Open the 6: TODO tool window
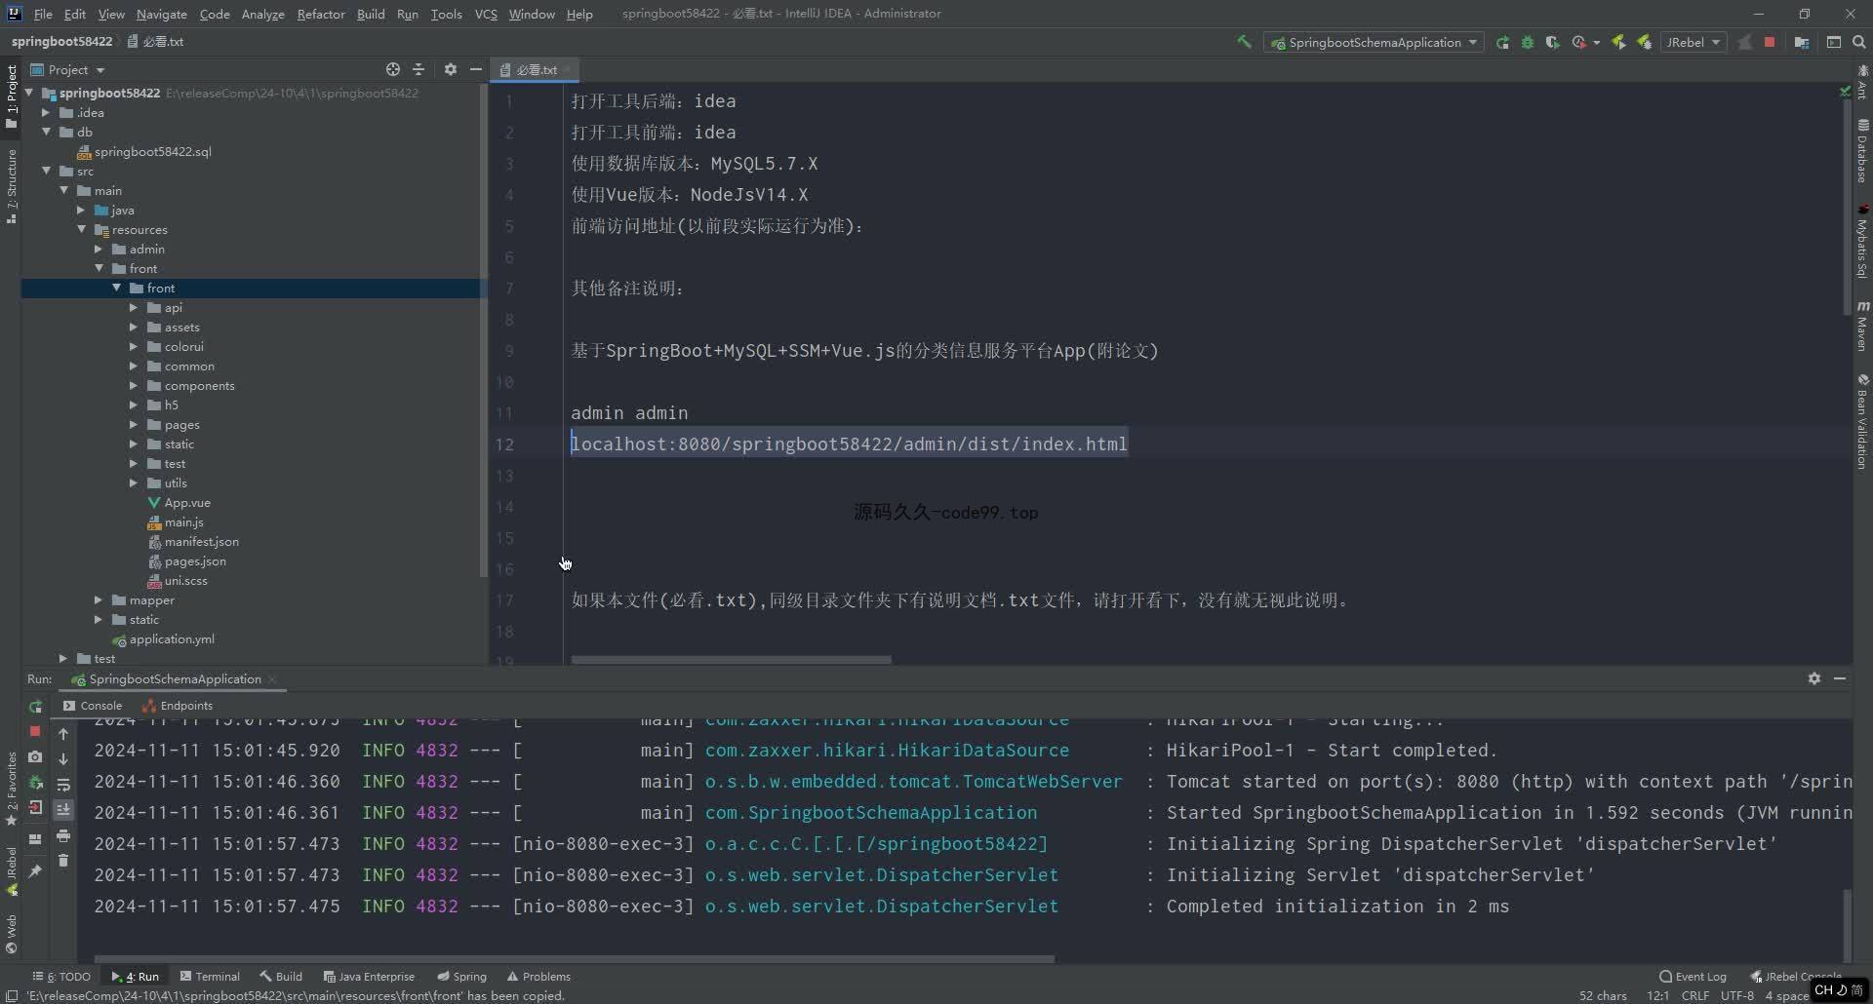1873x1004 pixels. click(x=61, y=976)
